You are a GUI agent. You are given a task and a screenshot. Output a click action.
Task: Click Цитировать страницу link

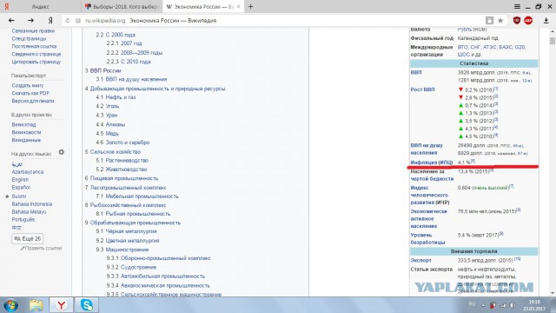point(36,62)
